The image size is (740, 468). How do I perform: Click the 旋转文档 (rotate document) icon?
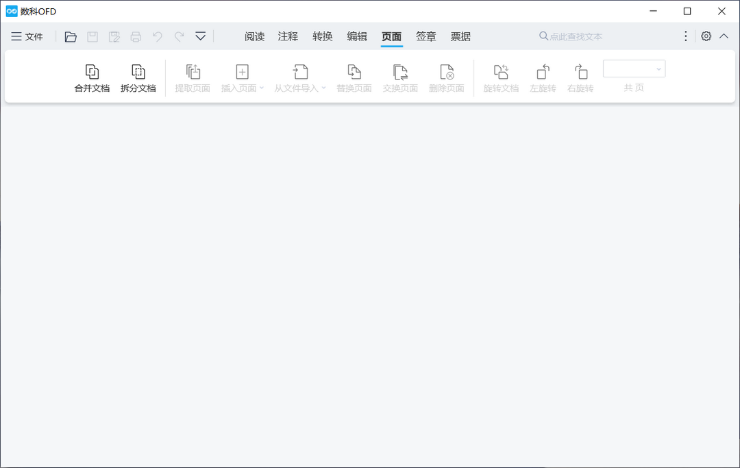click(x=501, y=72)
